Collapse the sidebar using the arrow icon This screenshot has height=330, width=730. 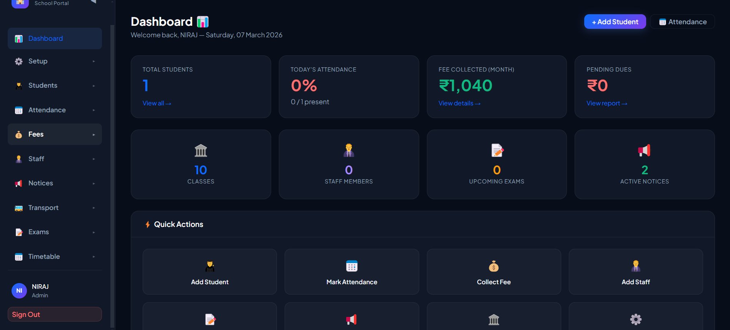[x=93, y=2]
